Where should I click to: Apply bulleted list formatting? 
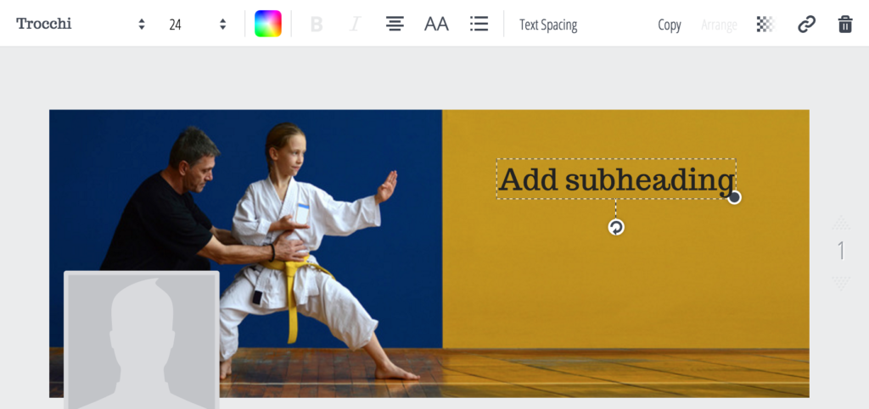click(479, 24)
